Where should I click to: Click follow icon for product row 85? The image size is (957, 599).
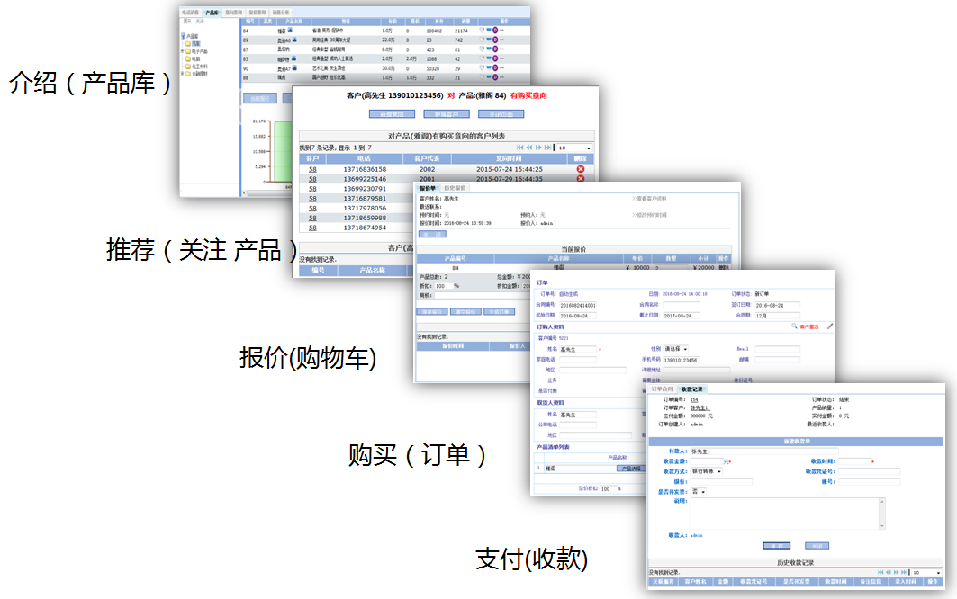coord(482,58)
